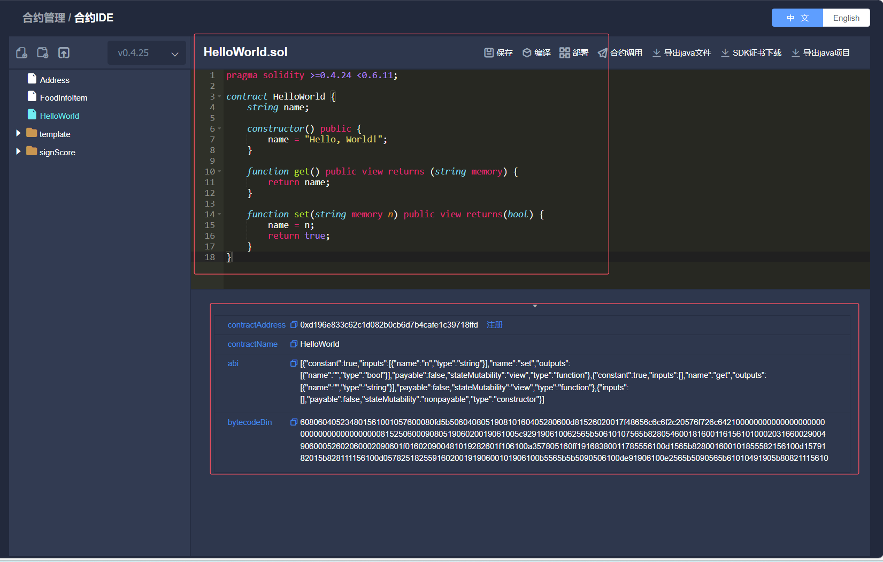Click 导出java项目 export project button
Screen dimensions: 883x562
pos(820,52)
